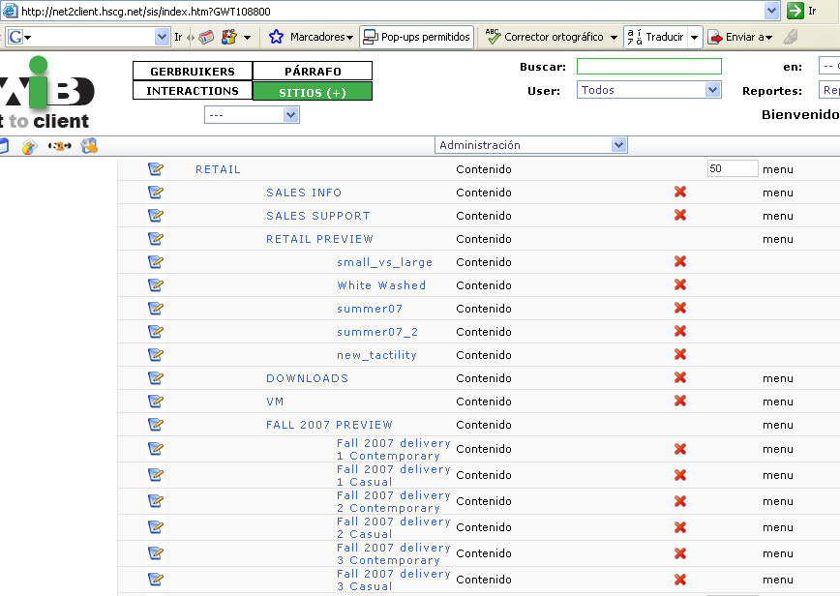Open Fall 2007 delivery 3 Casual link
This screenshot has width=840, height=596.
point(393,580)
